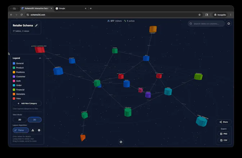Focus the Search tables or columns field
The width and height of the screenshot is (242, 158).
pyautogui.click(x=206, y=24)
